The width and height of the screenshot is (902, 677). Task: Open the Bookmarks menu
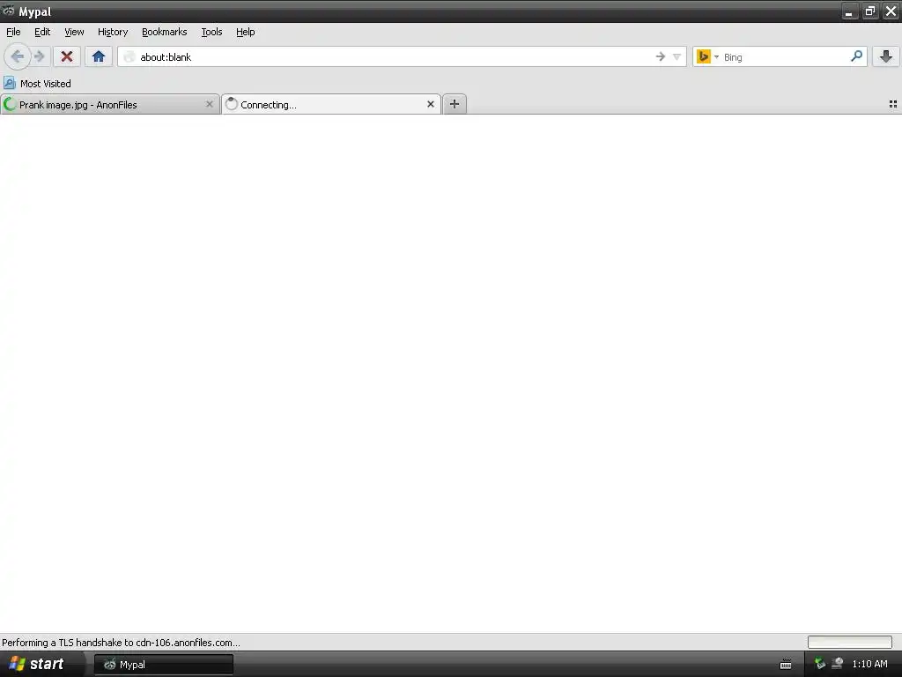165,33
